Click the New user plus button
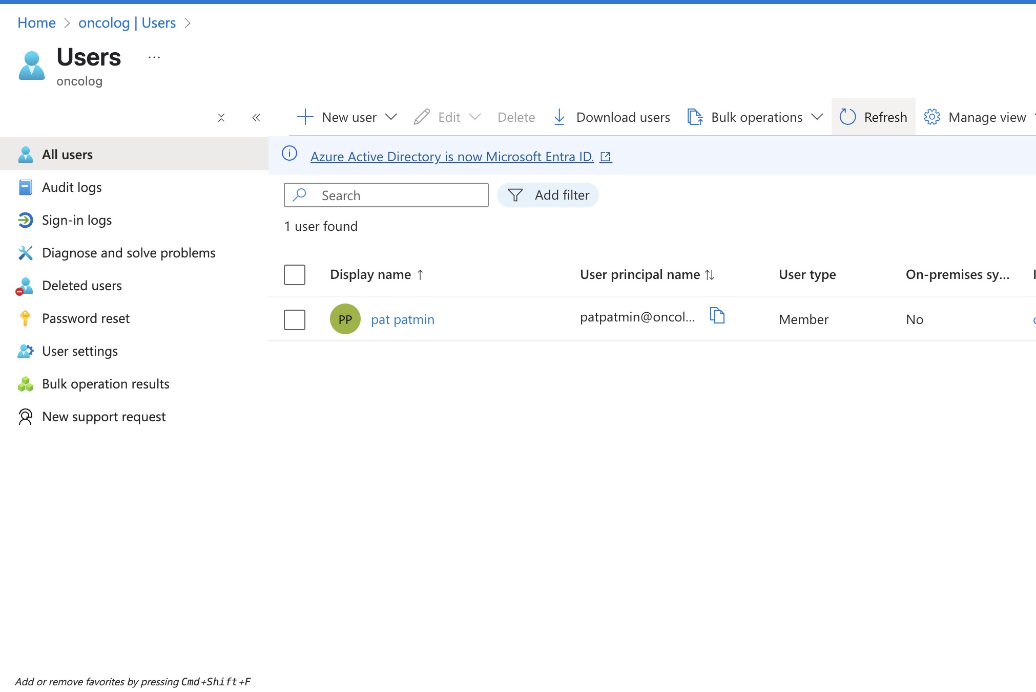Viewport: 1036px width, 692px height. tap(337, 117)
